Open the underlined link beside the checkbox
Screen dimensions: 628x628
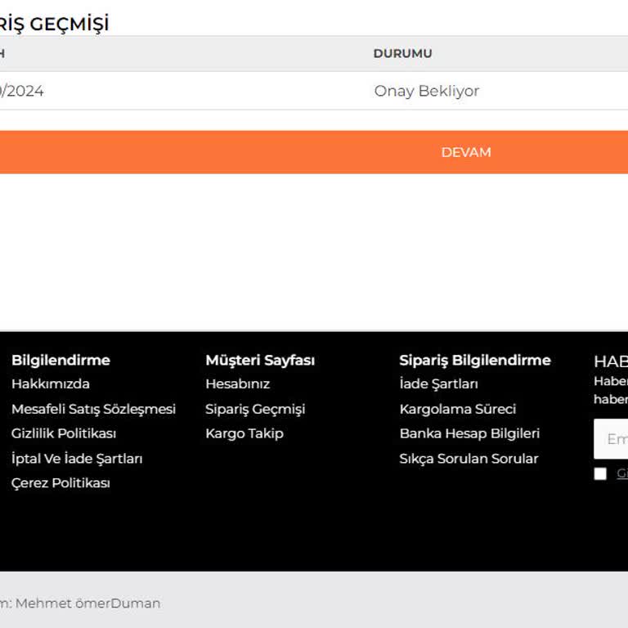pyautogui.click(x=622, y=473)
